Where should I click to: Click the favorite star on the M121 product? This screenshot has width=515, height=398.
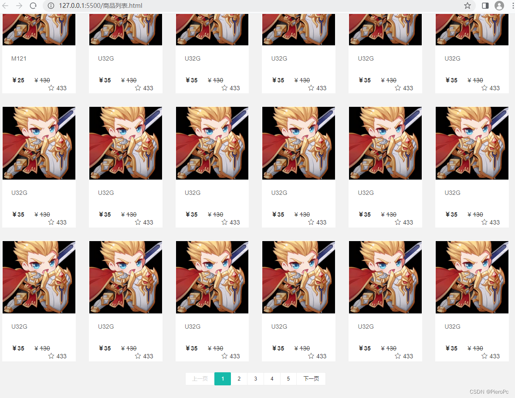[x=51, y=88]
